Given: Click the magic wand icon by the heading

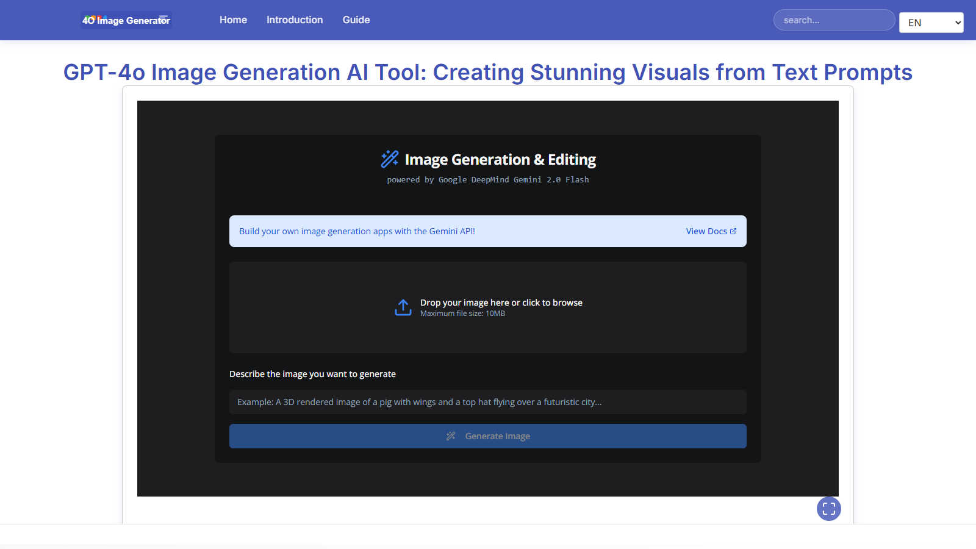Looking at the screenshot, I should pos(390,159).
